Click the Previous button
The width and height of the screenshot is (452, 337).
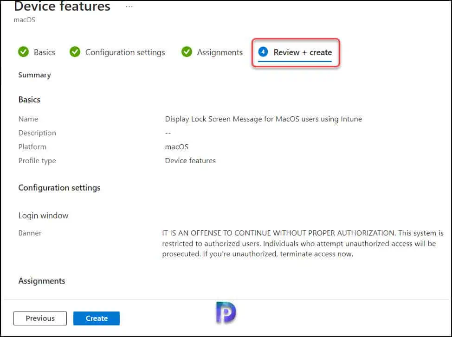pos(40,318)
